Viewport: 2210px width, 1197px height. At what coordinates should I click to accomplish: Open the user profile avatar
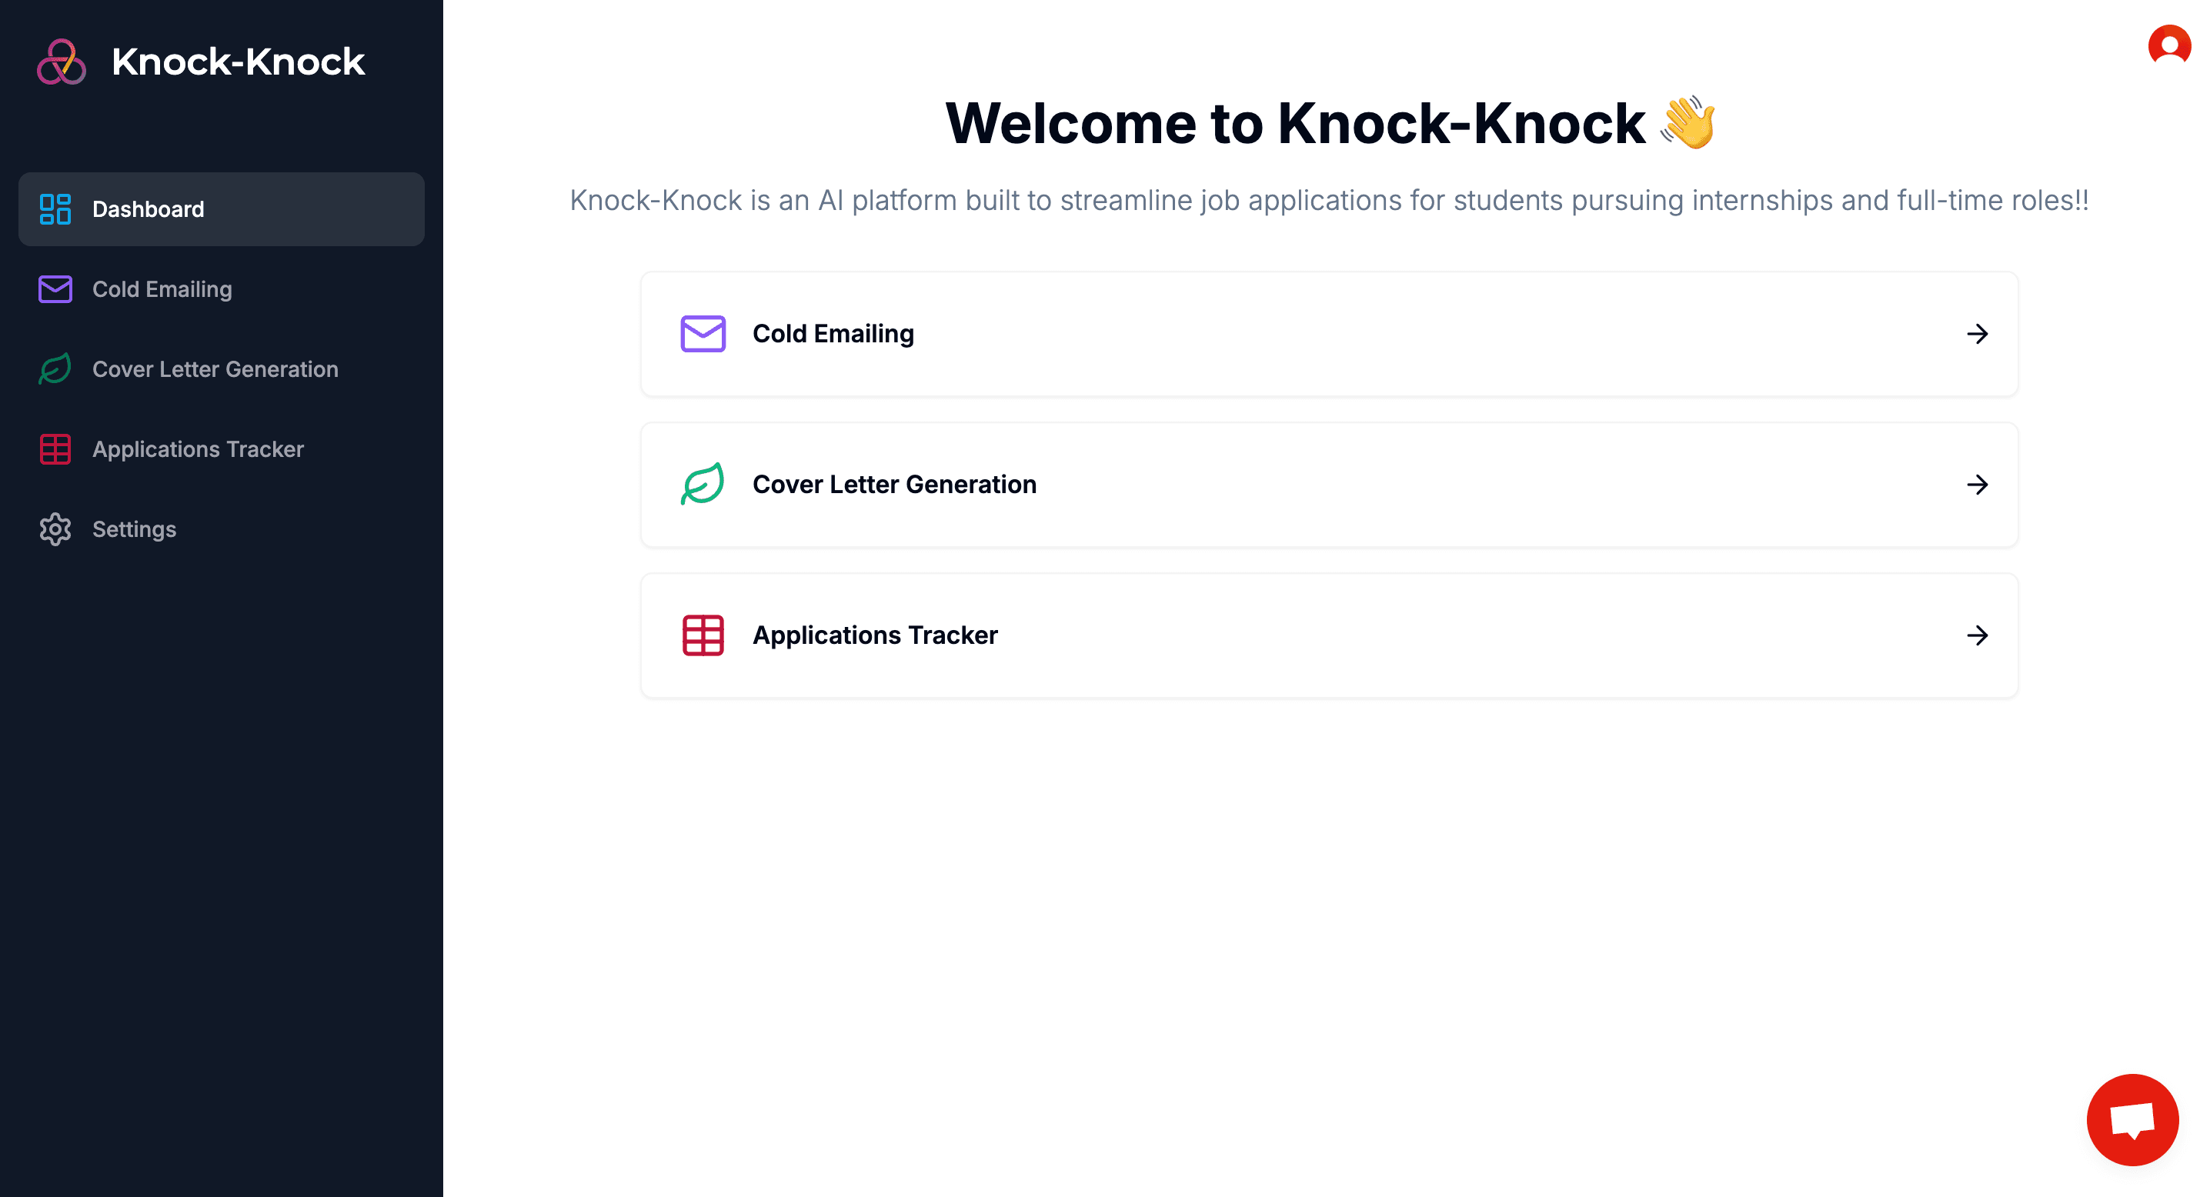[x=2170, y=45]
